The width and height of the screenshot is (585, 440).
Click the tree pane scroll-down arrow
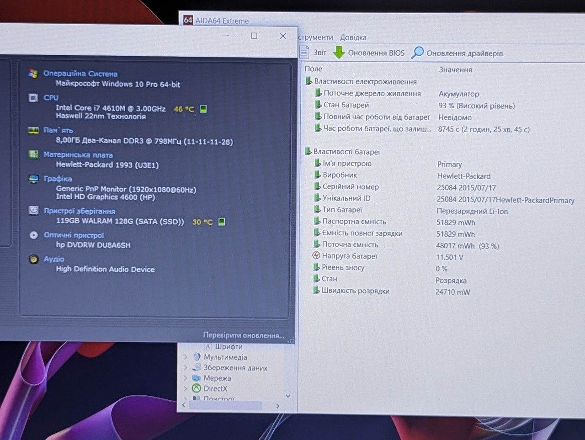click(x=288, y=396)
